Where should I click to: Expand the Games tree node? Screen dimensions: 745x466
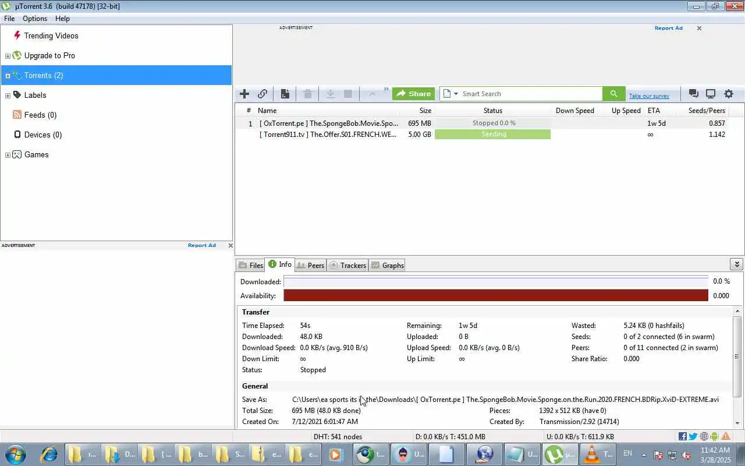8,155
